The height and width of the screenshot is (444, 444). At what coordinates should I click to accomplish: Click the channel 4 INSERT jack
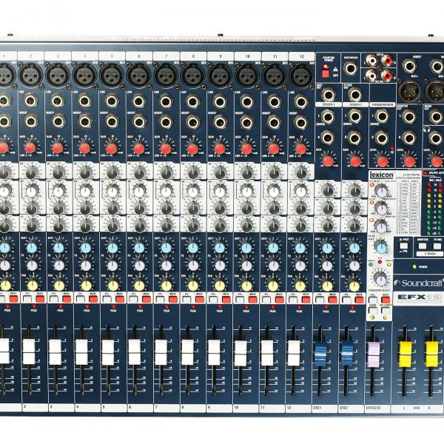coord(85,122)
